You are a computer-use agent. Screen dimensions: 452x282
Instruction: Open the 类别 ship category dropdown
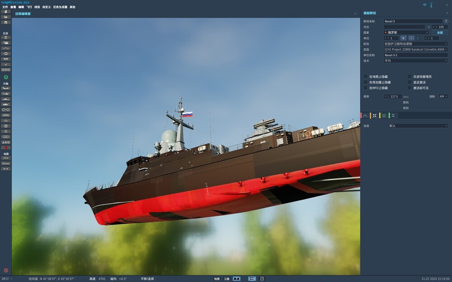[416, 44]
